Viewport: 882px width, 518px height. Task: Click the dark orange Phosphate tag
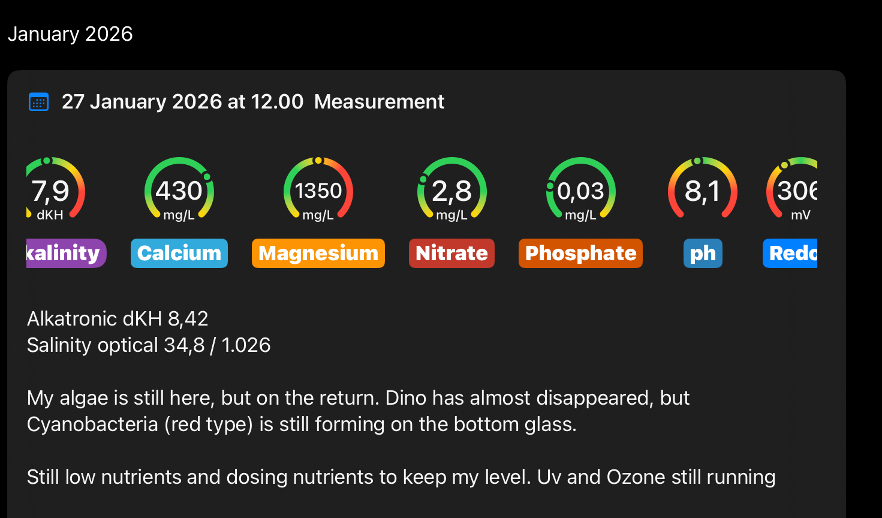pos(580,253)
